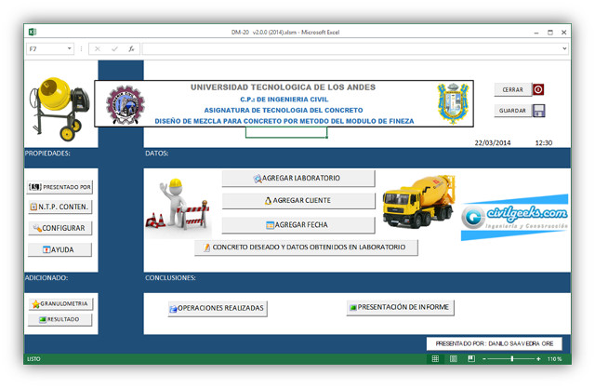Click the floppy disk save icon
The image size is (595, 388).
tap(538, 111)
